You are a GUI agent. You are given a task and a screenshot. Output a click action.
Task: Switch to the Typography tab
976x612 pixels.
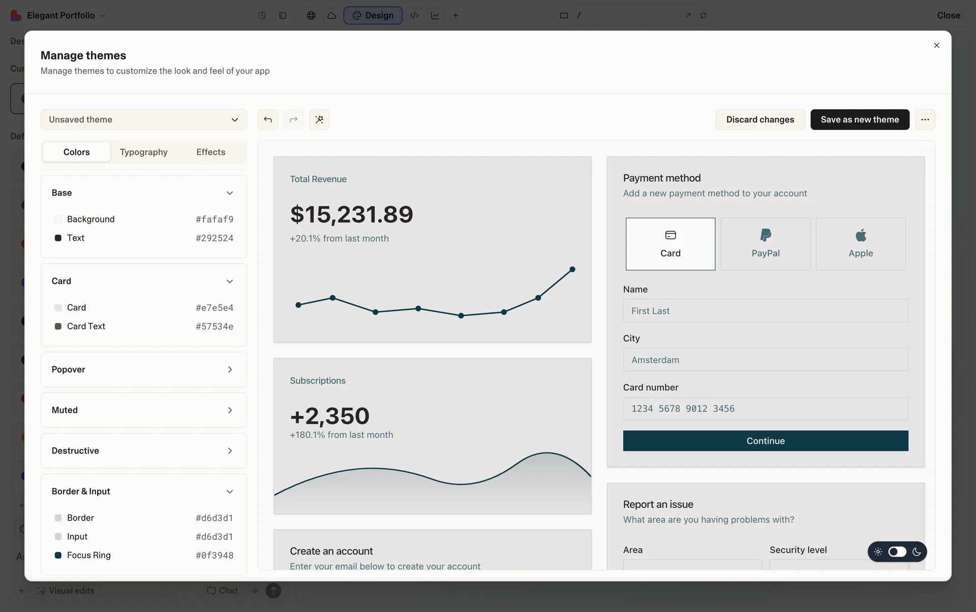(143, 152)
